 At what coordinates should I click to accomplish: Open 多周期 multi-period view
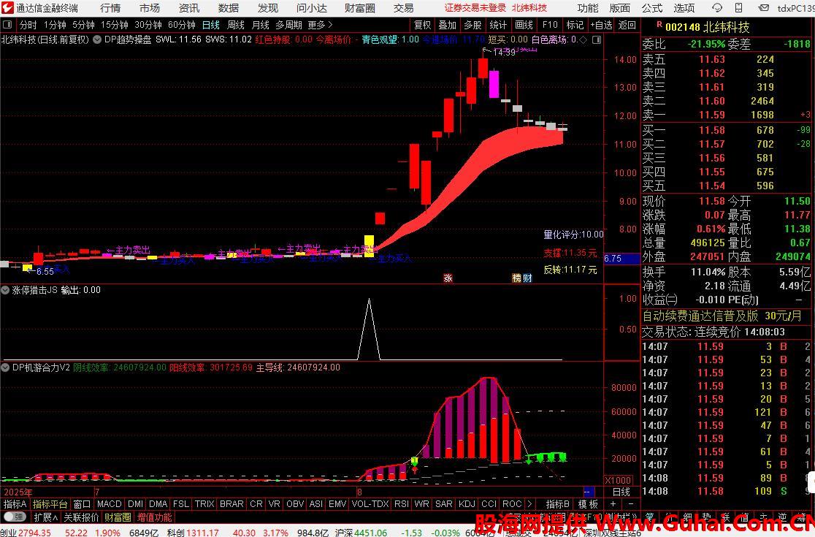pyautogui.click(x=288, y=25)
